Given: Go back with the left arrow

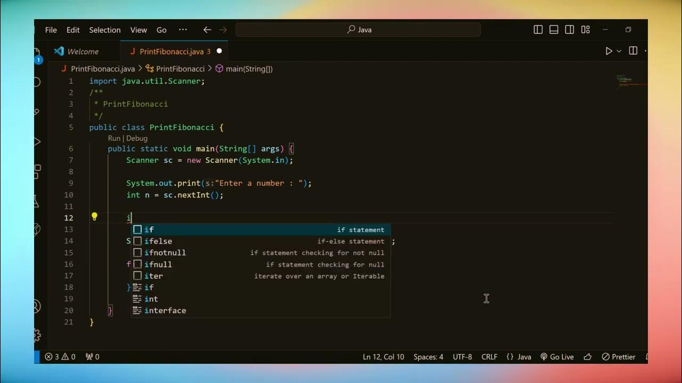Looking at the screenshot, I should (x=207, y=30).
